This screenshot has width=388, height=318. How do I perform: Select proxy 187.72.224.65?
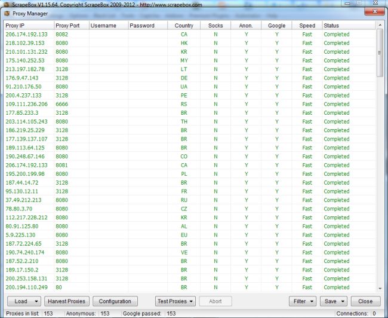pos(23,244)
